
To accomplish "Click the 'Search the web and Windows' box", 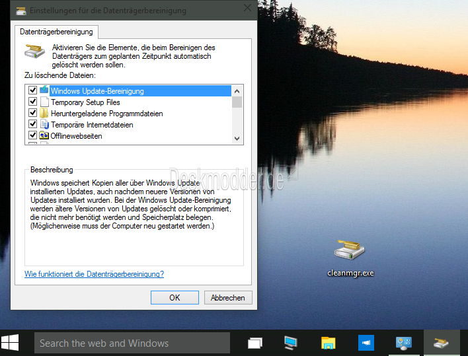I will tap(132, 343).
